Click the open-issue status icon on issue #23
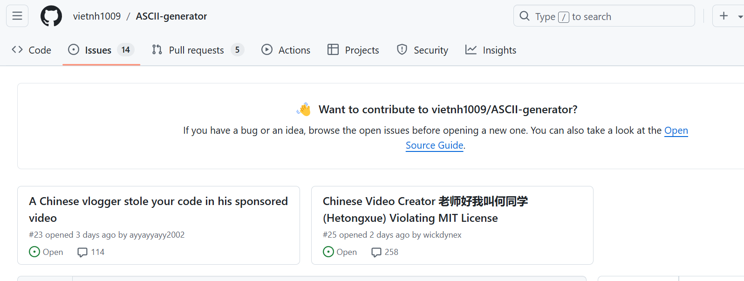 (34, 252)
